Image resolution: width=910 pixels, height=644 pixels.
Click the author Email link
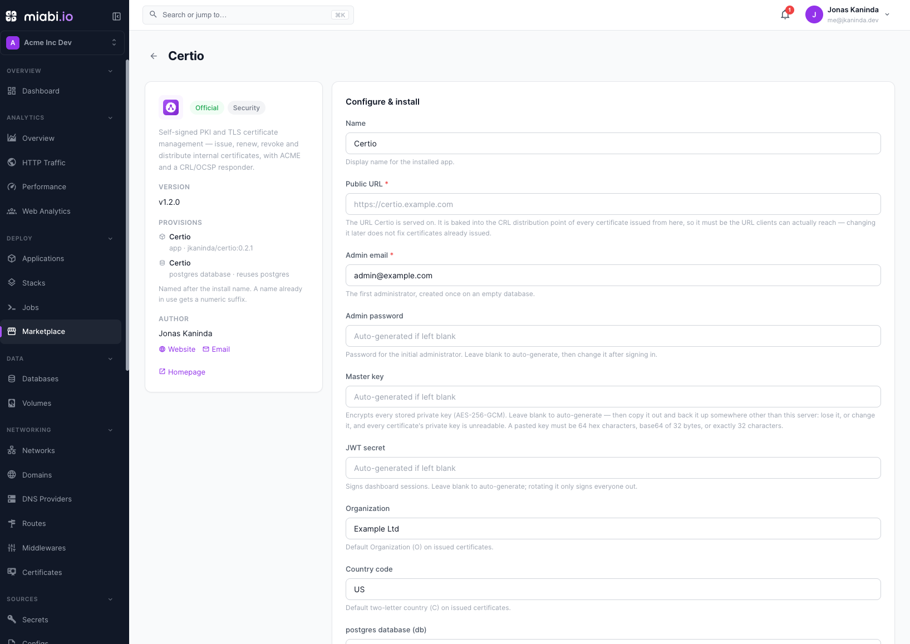pos(216,349)
